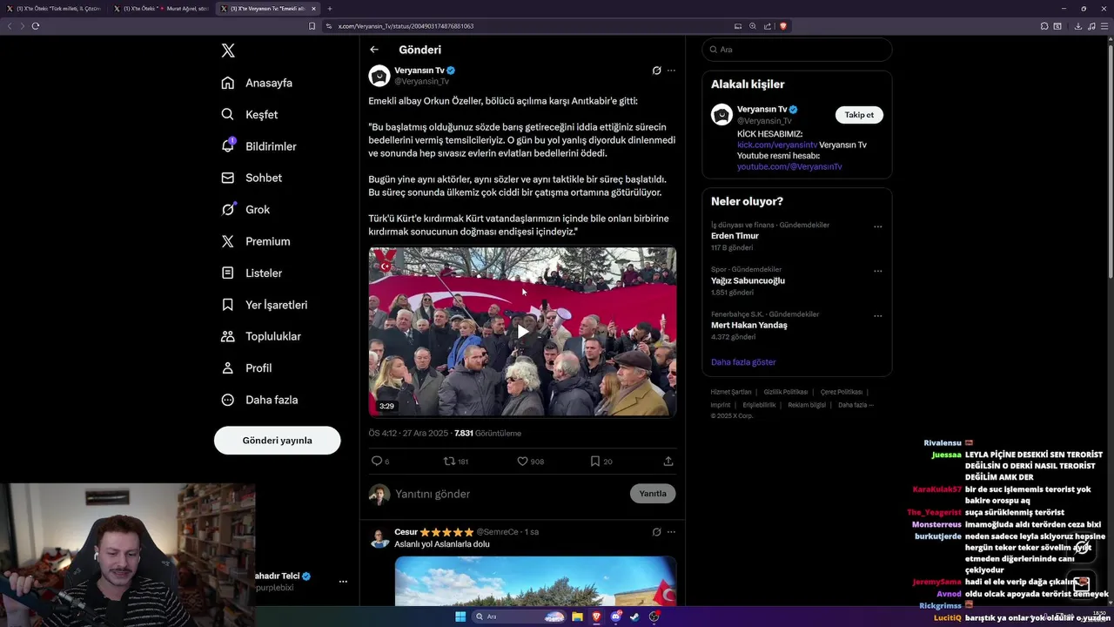This screenshot has width=1114, height=627.
Task: Open a new browser tab
Action: (x=330, y=9)
